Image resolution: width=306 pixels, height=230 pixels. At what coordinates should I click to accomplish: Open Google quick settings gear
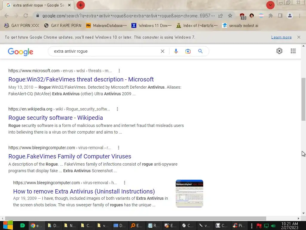[279, 51]
